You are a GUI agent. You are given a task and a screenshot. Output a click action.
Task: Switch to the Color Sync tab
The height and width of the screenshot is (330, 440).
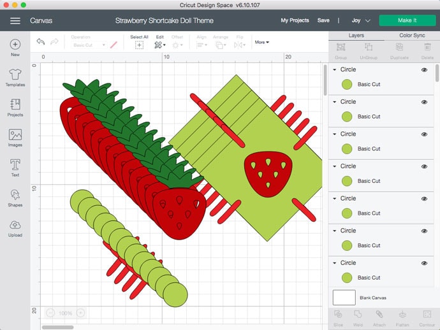click(x=412, y=36)
